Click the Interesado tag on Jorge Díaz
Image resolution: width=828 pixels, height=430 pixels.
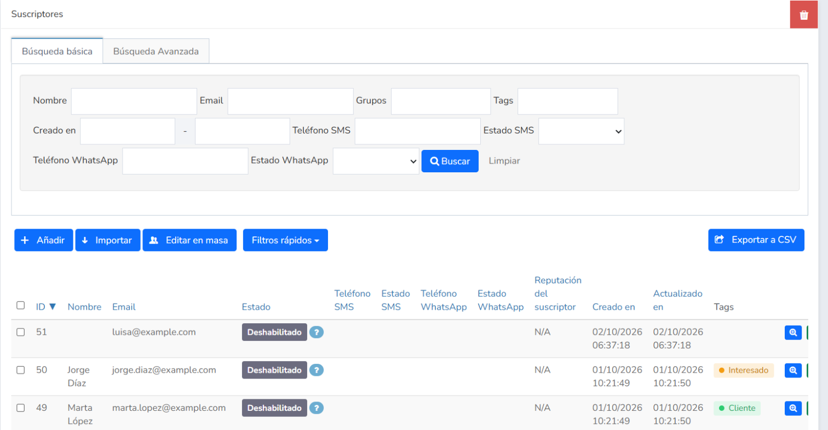point(744,370)
